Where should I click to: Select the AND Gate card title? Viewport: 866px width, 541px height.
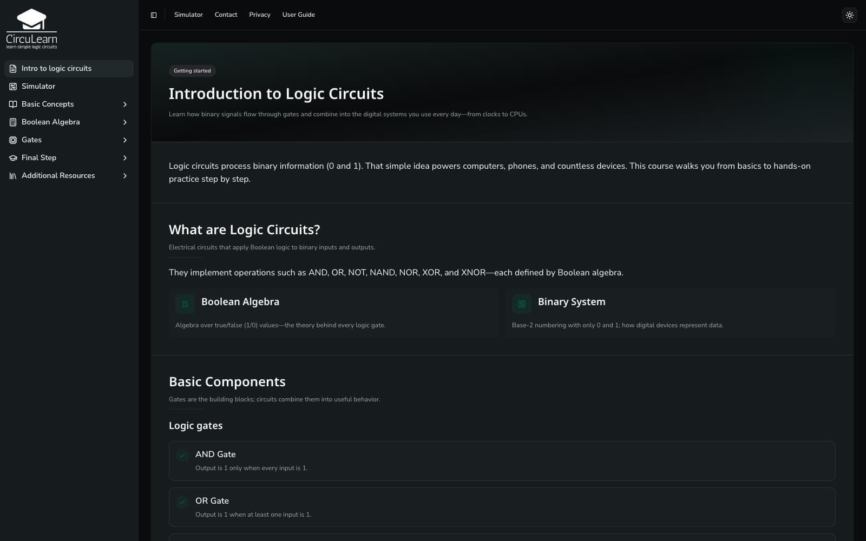coord(215,454)
